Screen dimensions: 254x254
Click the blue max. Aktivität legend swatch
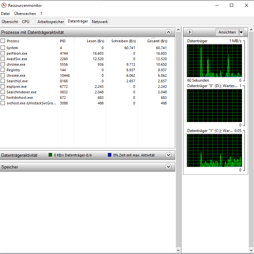pyautogui.click(x=110, y=155)
